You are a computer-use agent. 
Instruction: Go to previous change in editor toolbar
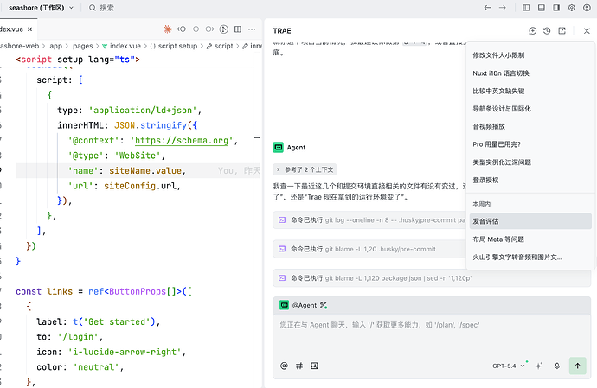[x=182, y=29]
